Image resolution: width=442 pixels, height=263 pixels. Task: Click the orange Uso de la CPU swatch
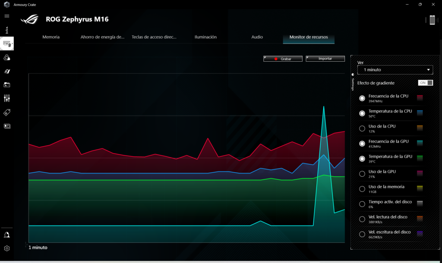[420, 128]
